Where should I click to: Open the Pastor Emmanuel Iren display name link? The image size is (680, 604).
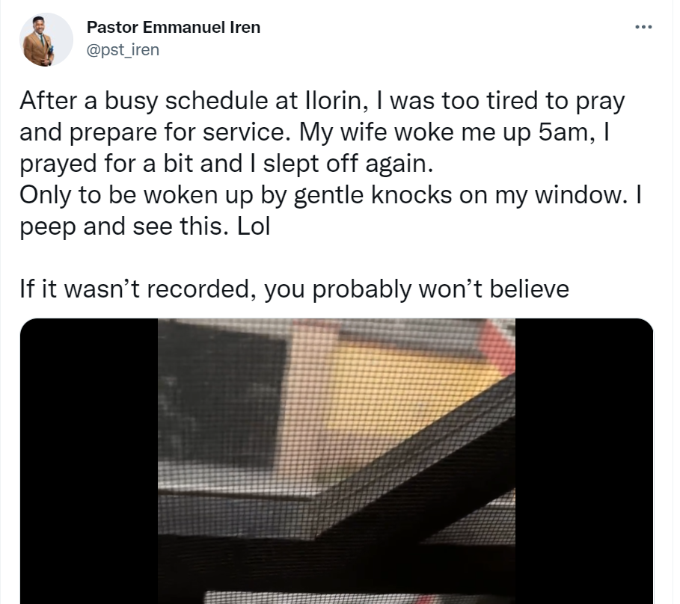point(174,28)
